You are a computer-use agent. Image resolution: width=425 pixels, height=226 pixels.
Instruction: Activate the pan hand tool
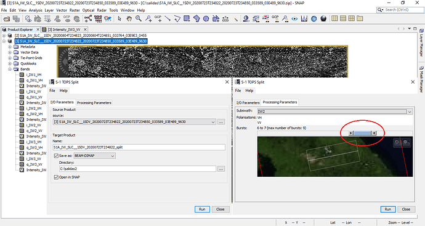pos(129,18)
